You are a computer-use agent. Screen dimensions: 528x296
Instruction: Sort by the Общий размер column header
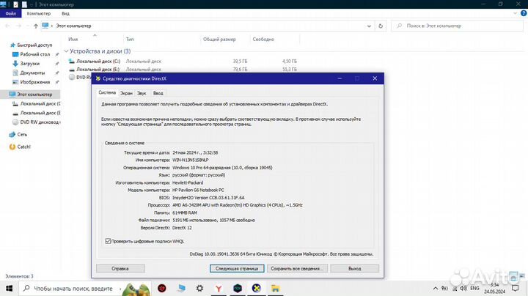point(219,40)
